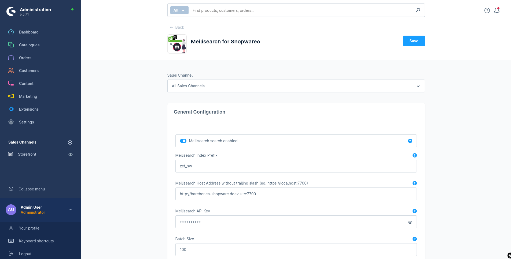Edit the Meilisearch Host Address field
Screen dimensions: 511x259
point(296,194)
